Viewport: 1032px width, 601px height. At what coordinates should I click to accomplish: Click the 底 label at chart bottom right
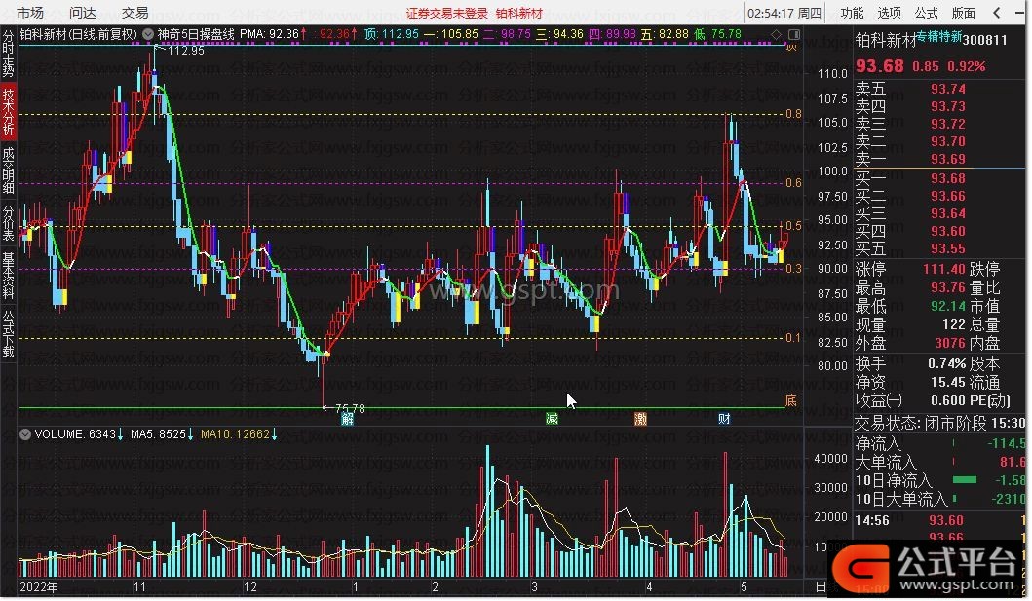(791, 399)
